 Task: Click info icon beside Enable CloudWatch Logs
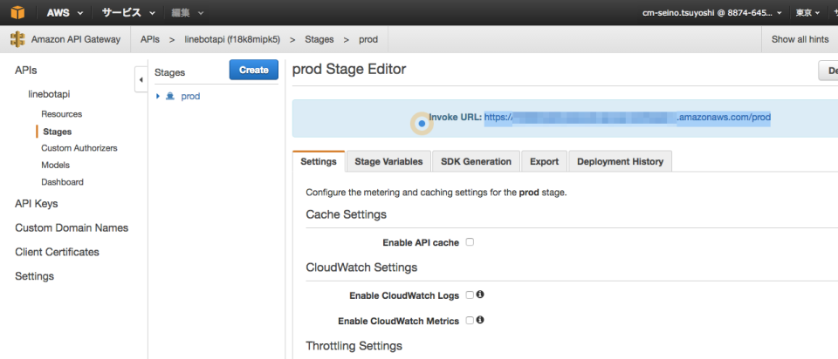click(x=480, y=295)
